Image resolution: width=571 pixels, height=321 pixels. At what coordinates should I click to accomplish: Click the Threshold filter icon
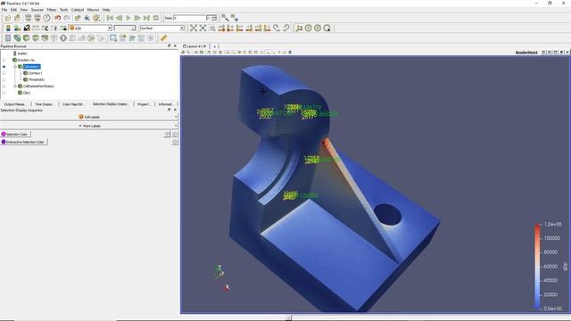45,37
